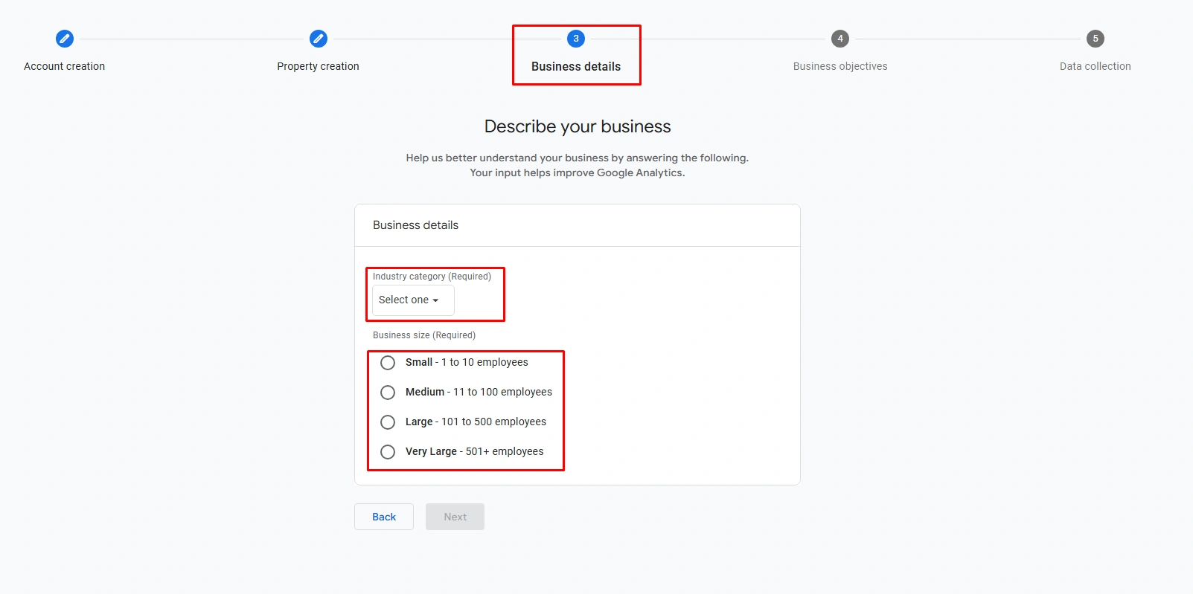Image resolution: width=1193 pixels, height=594 pixels.
Task: Click the Data collection step label
Action: (x=1096, y=66)
